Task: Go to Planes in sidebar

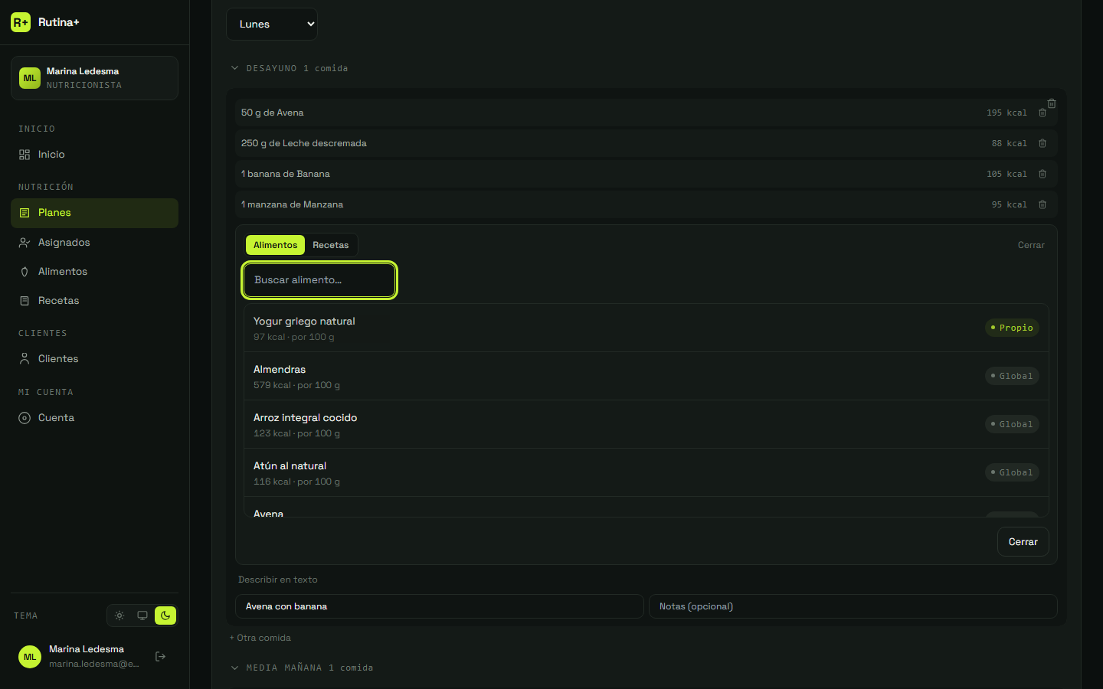Action: tap(94, 213)
